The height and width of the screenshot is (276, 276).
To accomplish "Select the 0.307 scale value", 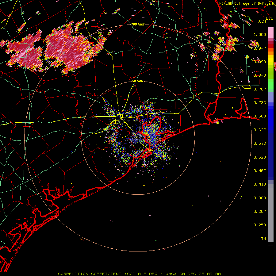I will 260,212.
